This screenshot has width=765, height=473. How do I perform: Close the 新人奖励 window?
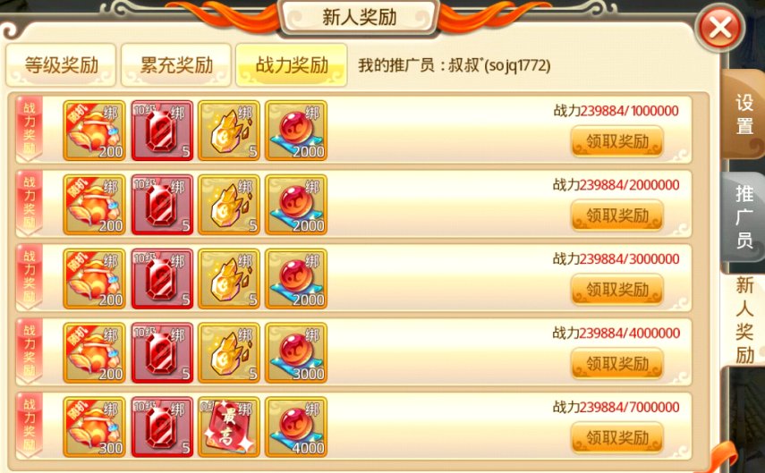(x=720, y=28)
